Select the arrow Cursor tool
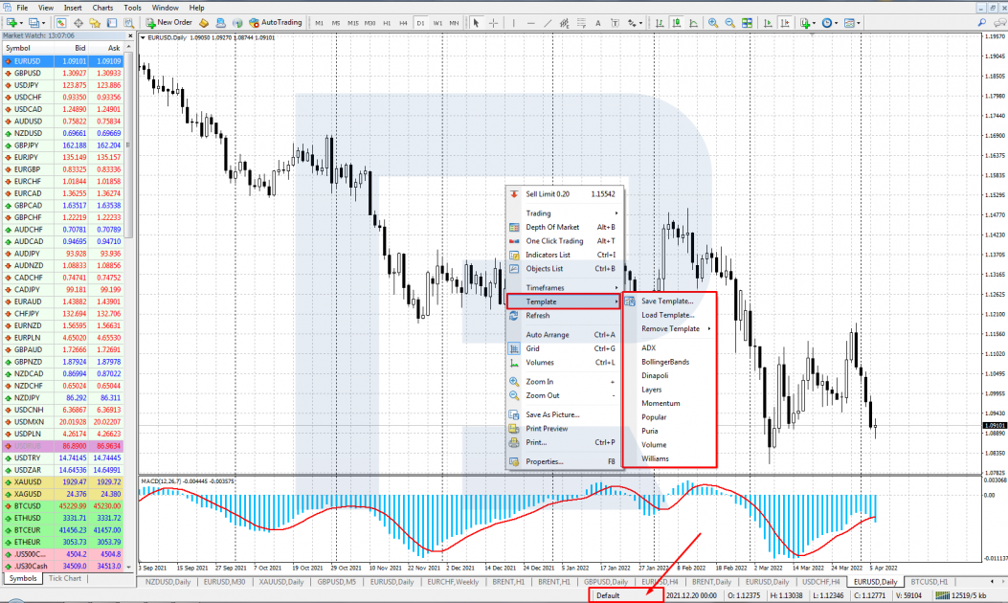 click(477, 23)
